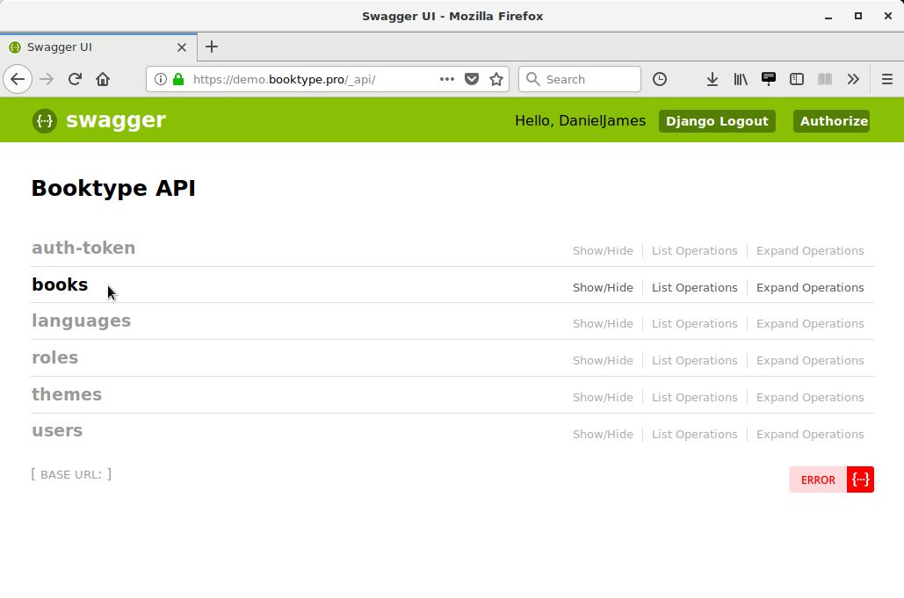This screenshot has width=904, height=598.
Task: Expand Operations for roles
Action: coord(810,361)
